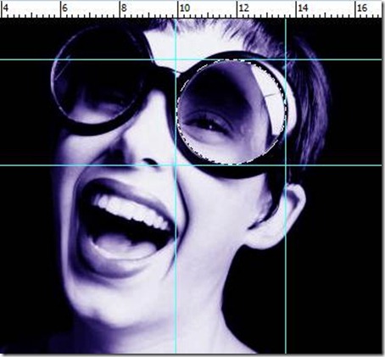Click the ruler mark labeled 14
385x357 pixels.
click(x=303, y=8)
